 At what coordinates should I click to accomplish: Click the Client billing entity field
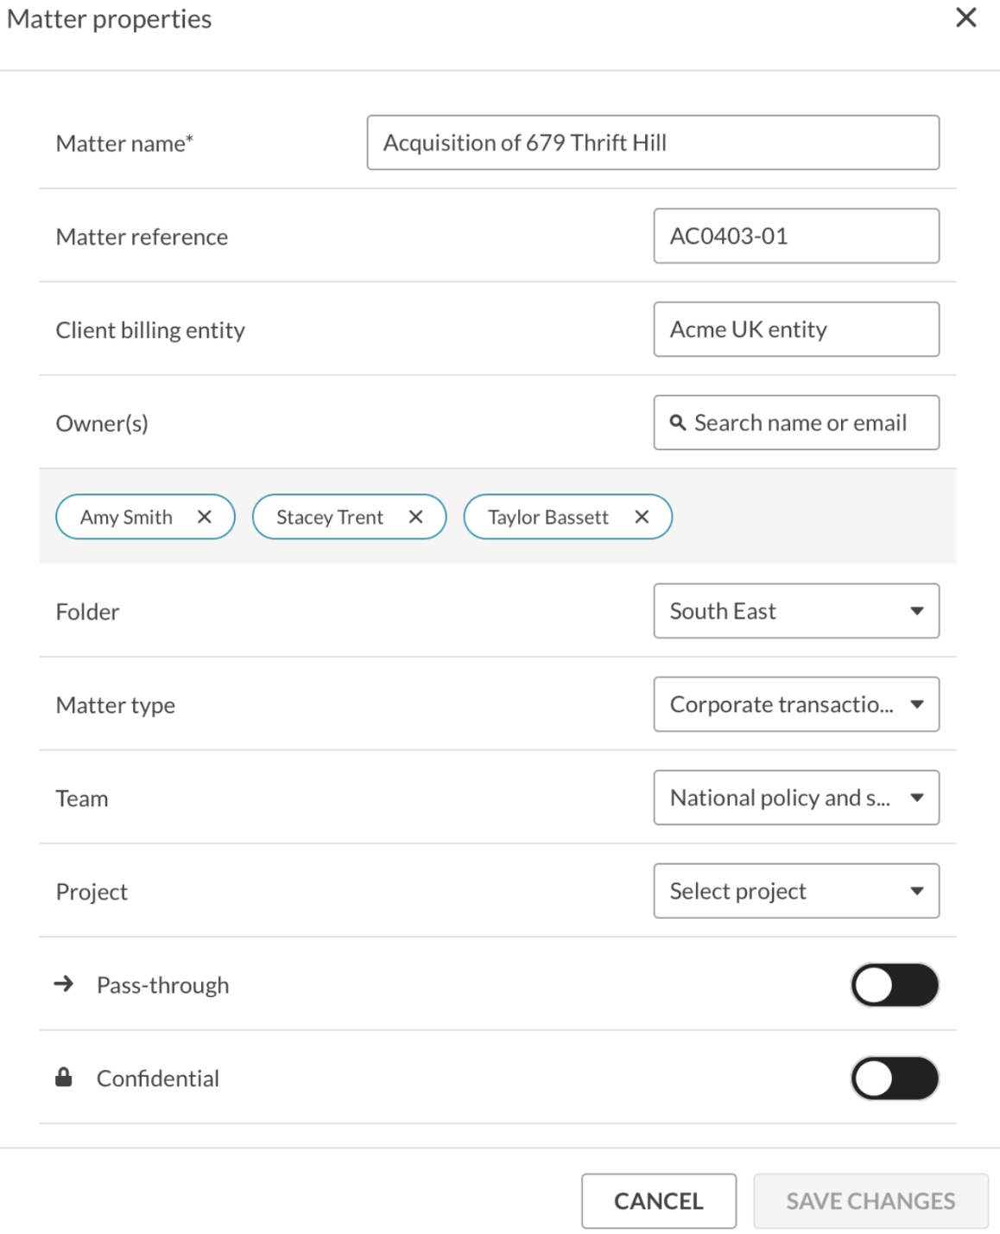pos(796,329)
